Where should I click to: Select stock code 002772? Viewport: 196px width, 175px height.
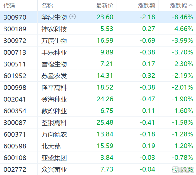point(15,169)
